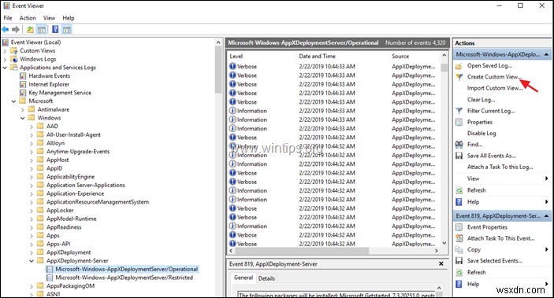Click the Back arrow toolbar icon
This screenshot has height=298, width=554.
click(6, 30)
